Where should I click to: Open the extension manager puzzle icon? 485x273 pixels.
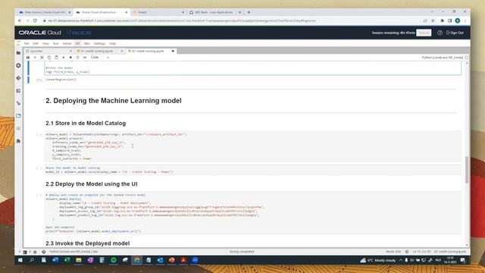pyautogui.click(x=18, y=141)
